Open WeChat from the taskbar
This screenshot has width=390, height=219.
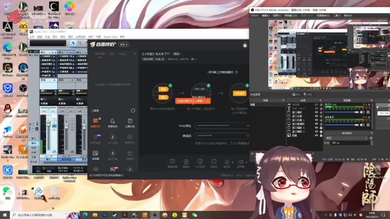pos(194,215)
